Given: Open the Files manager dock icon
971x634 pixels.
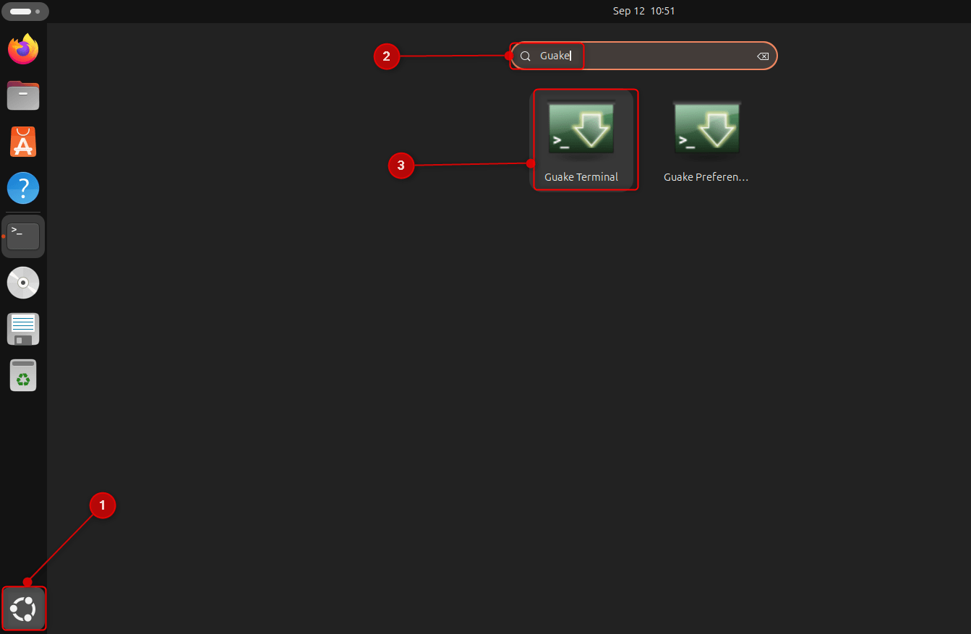Looking at the screenshot, I should [23, 95].
